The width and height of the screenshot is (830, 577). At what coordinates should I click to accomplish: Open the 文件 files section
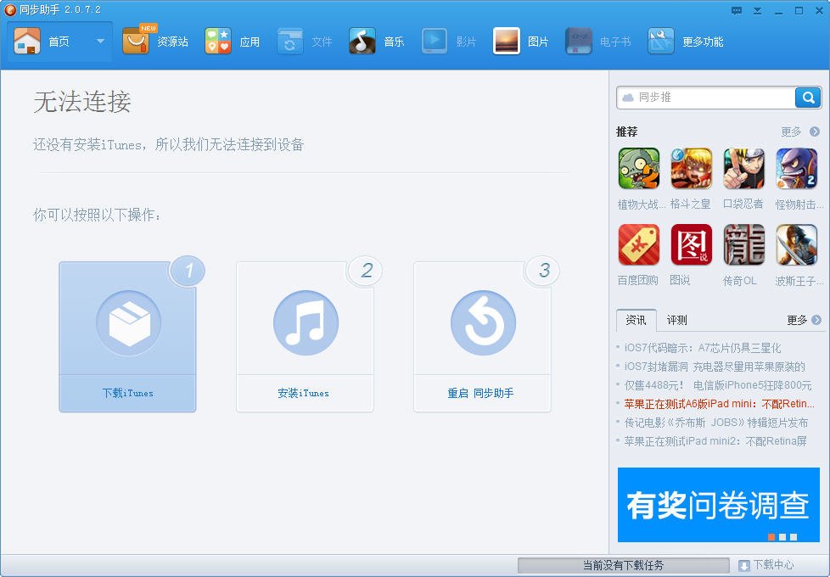click(305, 42)
